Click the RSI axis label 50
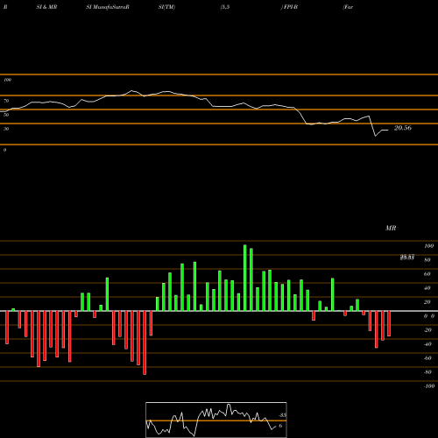 pos(6,115)
